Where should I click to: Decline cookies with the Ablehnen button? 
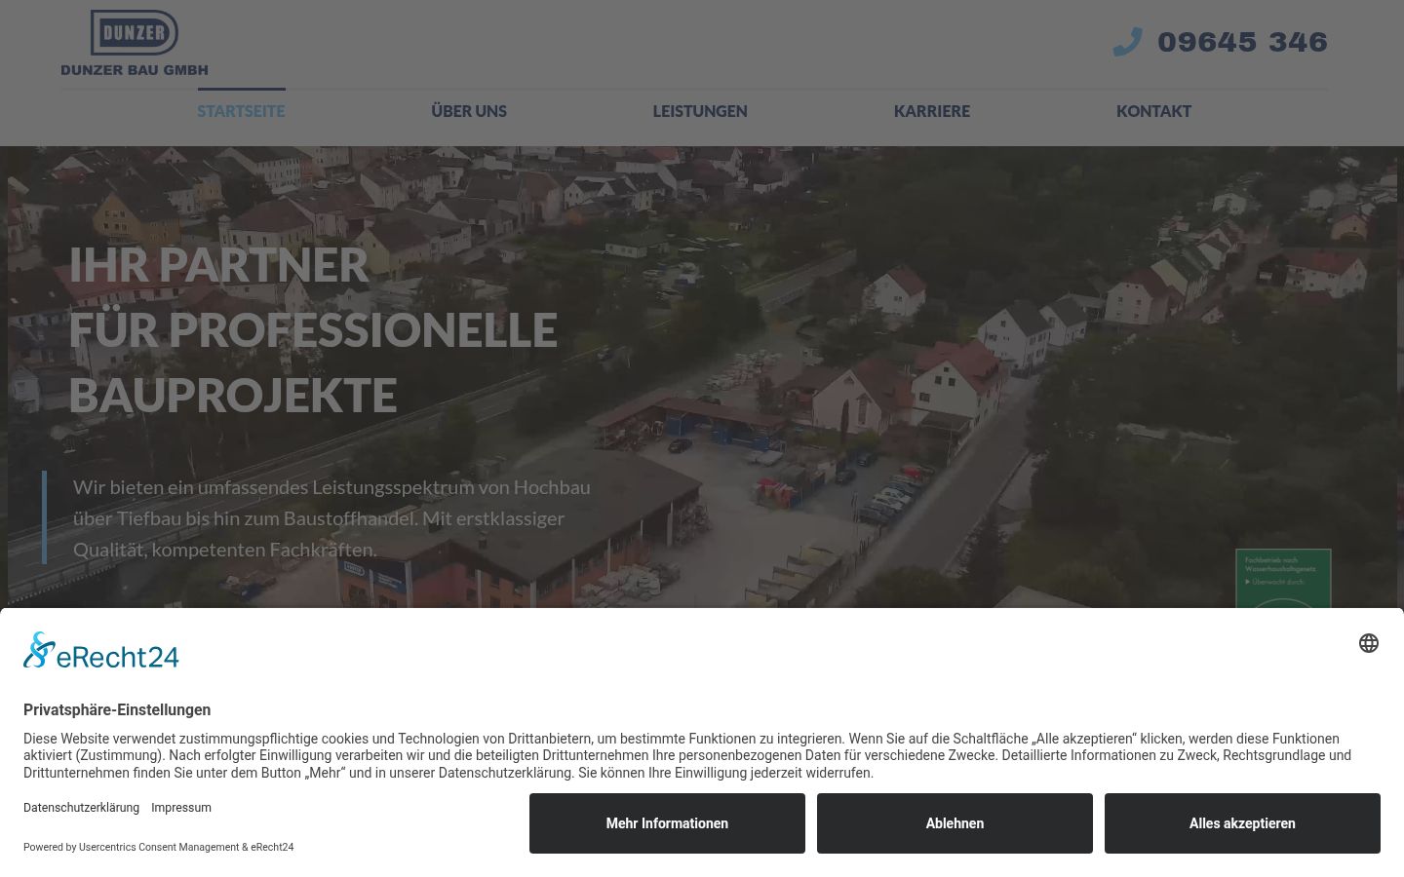tap(955, 823)
